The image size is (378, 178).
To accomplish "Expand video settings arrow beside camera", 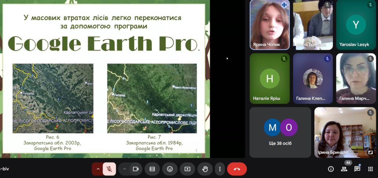I will coord(124,169).
